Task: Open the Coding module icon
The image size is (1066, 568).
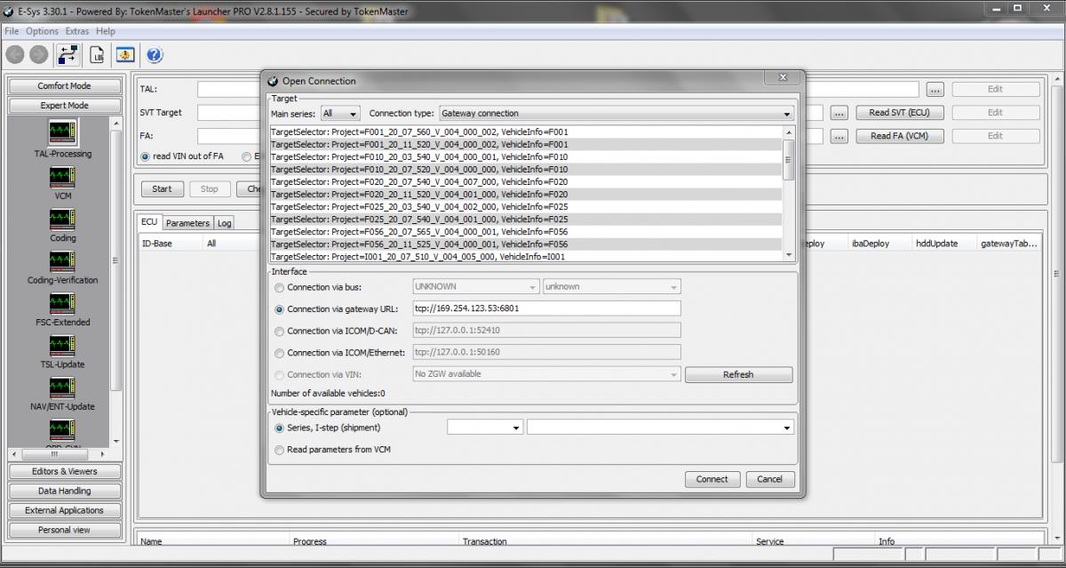Action: point(62,220)
